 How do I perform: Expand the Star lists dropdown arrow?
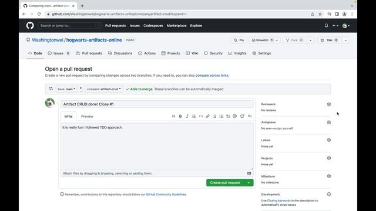[x=345, y=40]
